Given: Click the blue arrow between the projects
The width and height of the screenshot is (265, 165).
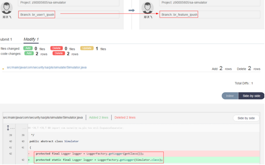Looking at the screenshot, I should click(131, 10).
